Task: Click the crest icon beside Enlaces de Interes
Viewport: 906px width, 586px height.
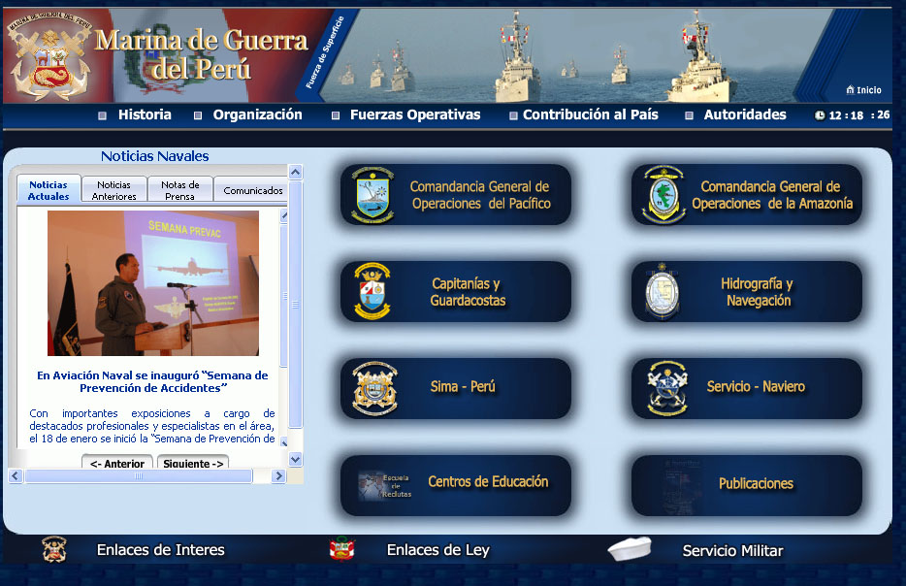Action: [54, 549]
